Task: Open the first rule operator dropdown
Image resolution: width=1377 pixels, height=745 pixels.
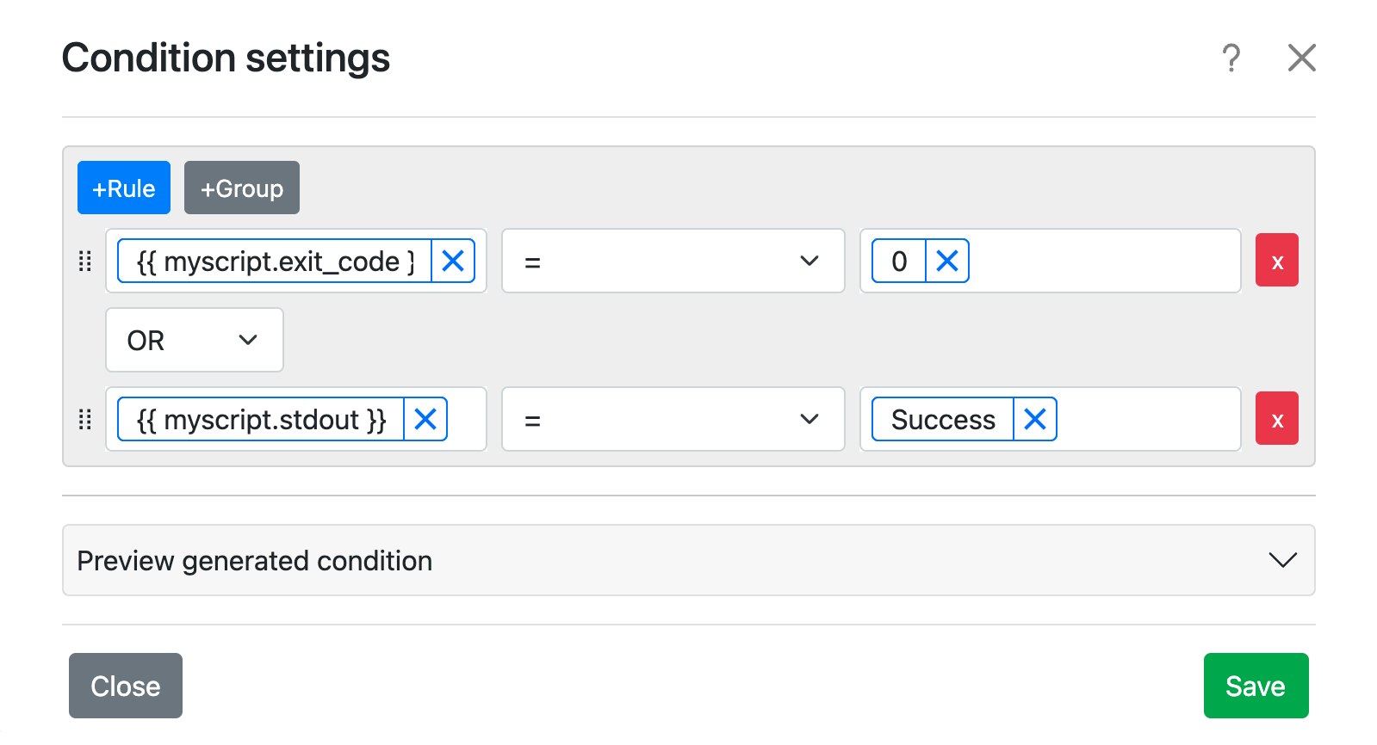Action: coord(673,261)
